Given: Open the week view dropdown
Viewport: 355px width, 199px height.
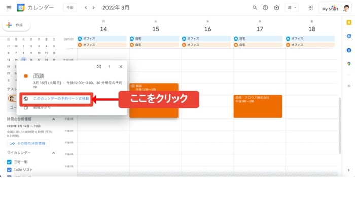Looking at the screenshot, I should point(292,8).
